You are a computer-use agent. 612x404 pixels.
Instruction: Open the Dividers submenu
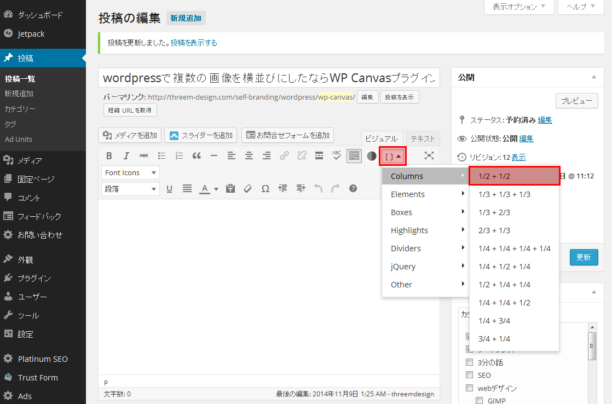pyautogui.click(x=425, y=248)
